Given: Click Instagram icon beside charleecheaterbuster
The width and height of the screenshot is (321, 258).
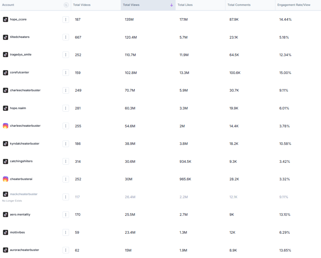Looking at the screenshot, I should [x=5, y=126].
